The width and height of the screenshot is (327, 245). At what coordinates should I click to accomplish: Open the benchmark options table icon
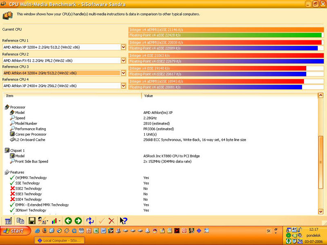[8, 221]
